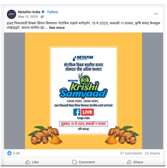Open the May 12, 2020 post timestamp
This screenshot has height=168, width=167.
(x=28, y=16)
